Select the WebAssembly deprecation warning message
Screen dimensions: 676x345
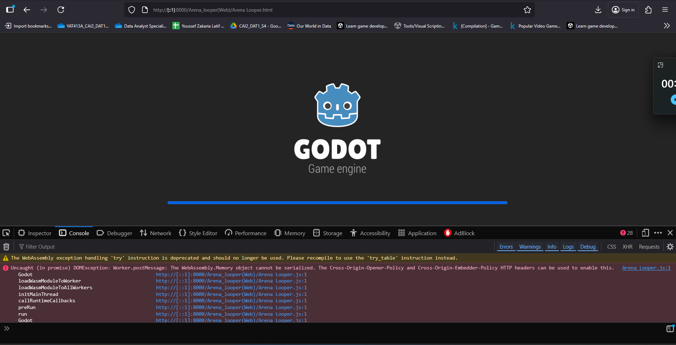[234, 258]
